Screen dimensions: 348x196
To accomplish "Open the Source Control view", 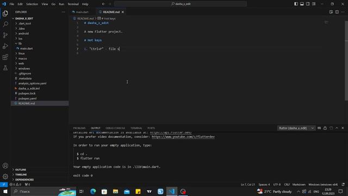I will (x=5, y=35).
